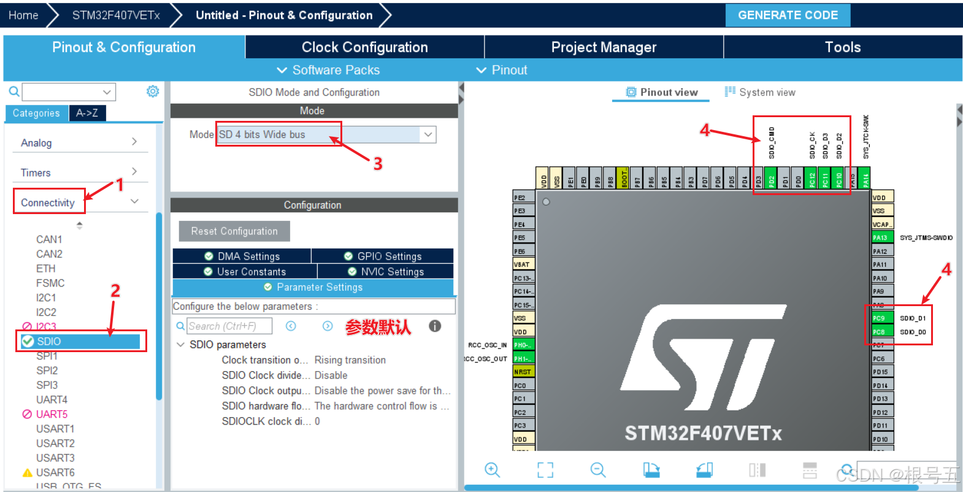Open the peripheral search combo box
Screen dimensions: 963x492
tap(69, 92)
